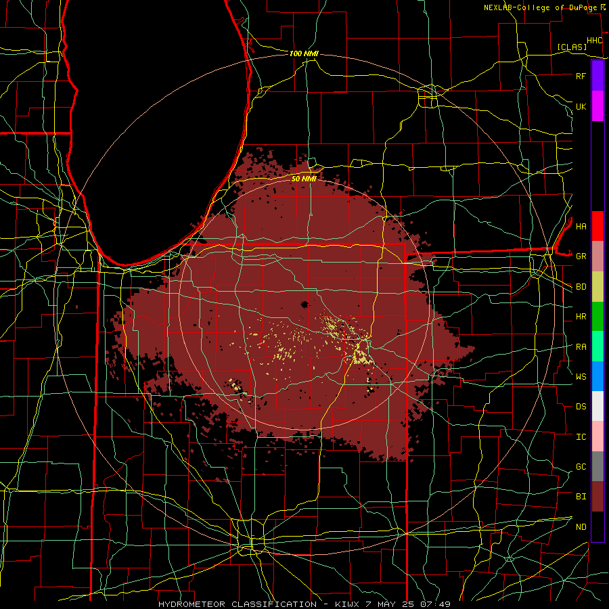Click the WS legend label
609x609 pixels.
tap(581, 377)
